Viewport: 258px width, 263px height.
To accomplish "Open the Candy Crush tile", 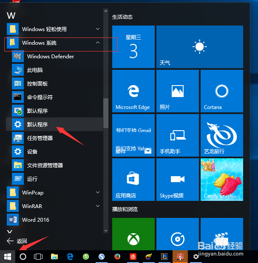I will [222, 180].
